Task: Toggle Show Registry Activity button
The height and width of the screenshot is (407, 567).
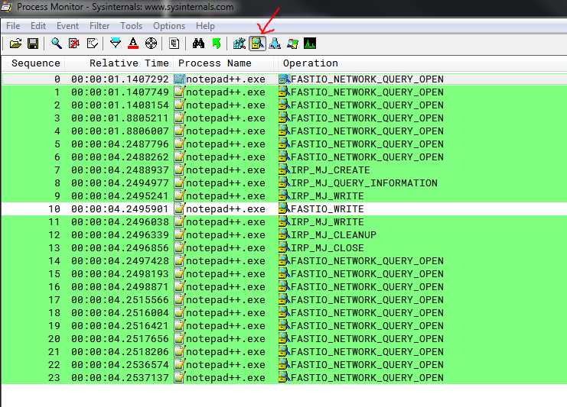Action: [240, 44]
